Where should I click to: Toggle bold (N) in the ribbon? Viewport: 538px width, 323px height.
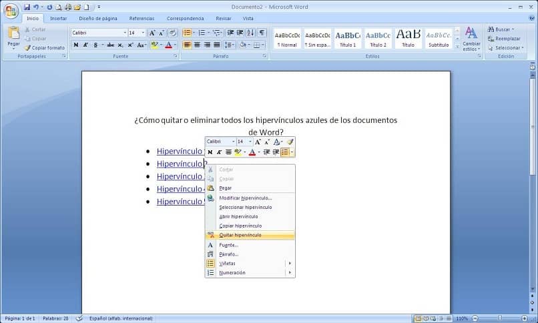click(x=76, y=45)
